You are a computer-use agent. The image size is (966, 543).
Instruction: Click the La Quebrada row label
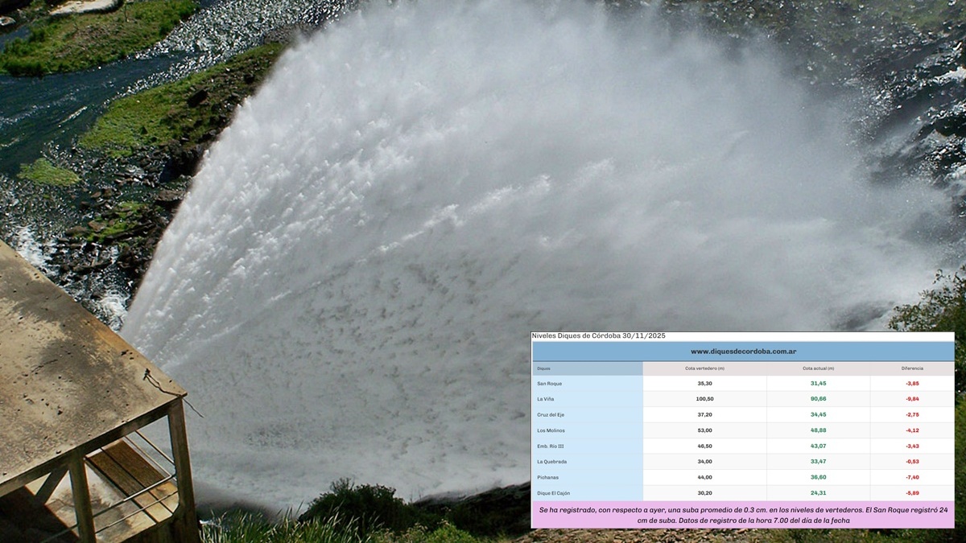(553, 462)
